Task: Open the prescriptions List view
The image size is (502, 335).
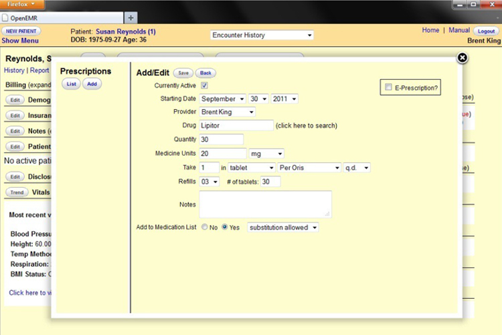Action: (71, 84)
